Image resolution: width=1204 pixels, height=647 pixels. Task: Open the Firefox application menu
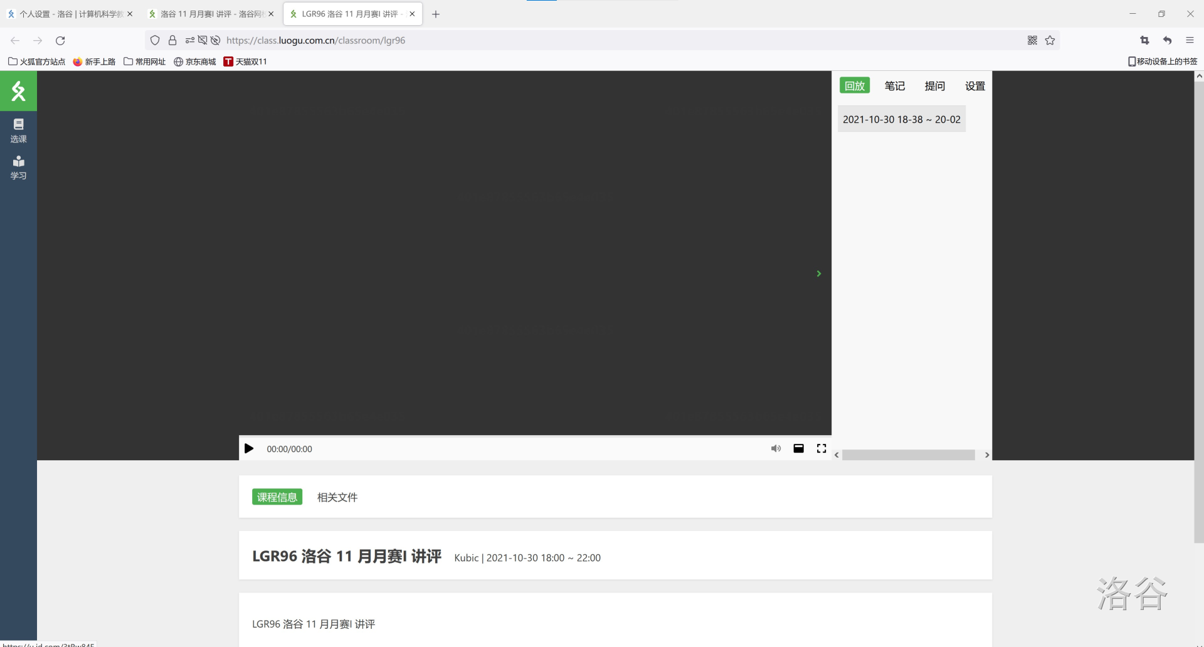tap(1190, 40)
